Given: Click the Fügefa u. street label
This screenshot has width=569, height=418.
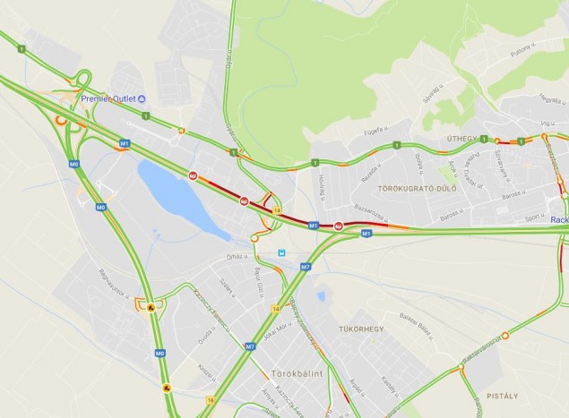Looking at the screenshot, I should click(376, 131).
